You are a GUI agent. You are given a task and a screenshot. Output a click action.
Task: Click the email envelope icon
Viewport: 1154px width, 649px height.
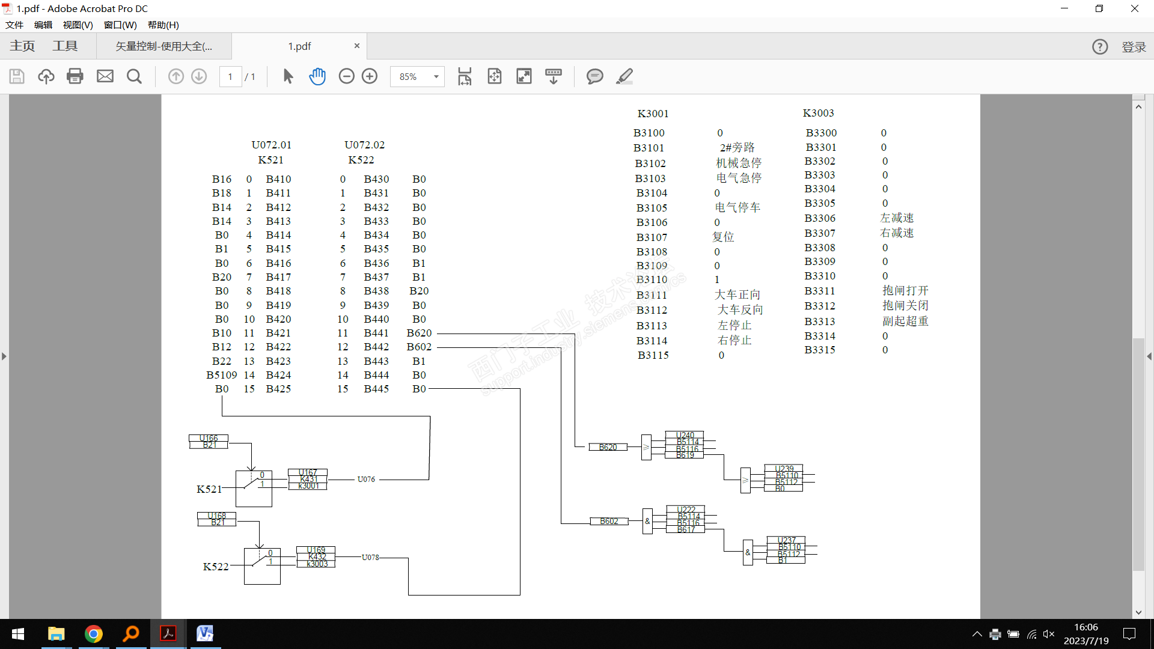pos(105,76)
